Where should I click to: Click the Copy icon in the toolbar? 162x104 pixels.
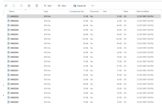point(6,6)
